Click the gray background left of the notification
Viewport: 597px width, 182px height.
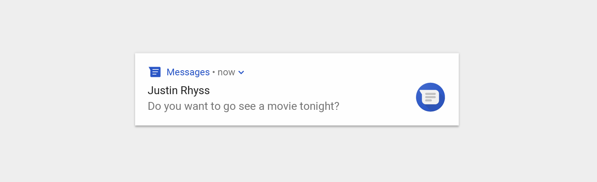tap(68, 91)
